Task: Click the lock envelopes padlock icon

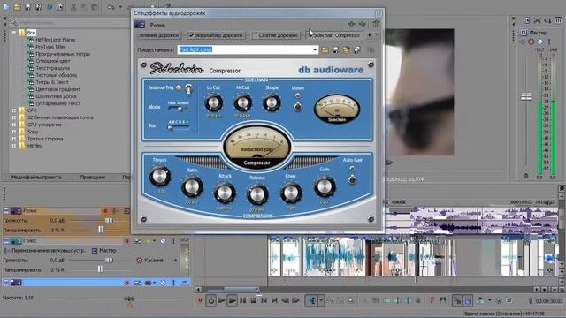Action: [418, 300]
